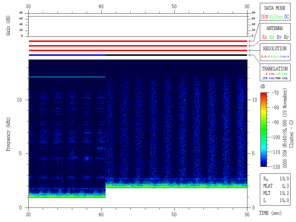The width and height of the screenshot is (296, 222).
Task: Select the blue By antenna label
Action: [279, 37]
